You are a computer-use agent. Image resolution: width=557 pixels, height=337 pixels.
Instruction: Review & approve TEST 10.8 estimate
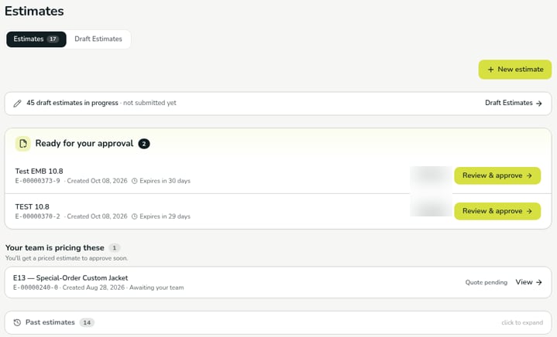(497, 211)
